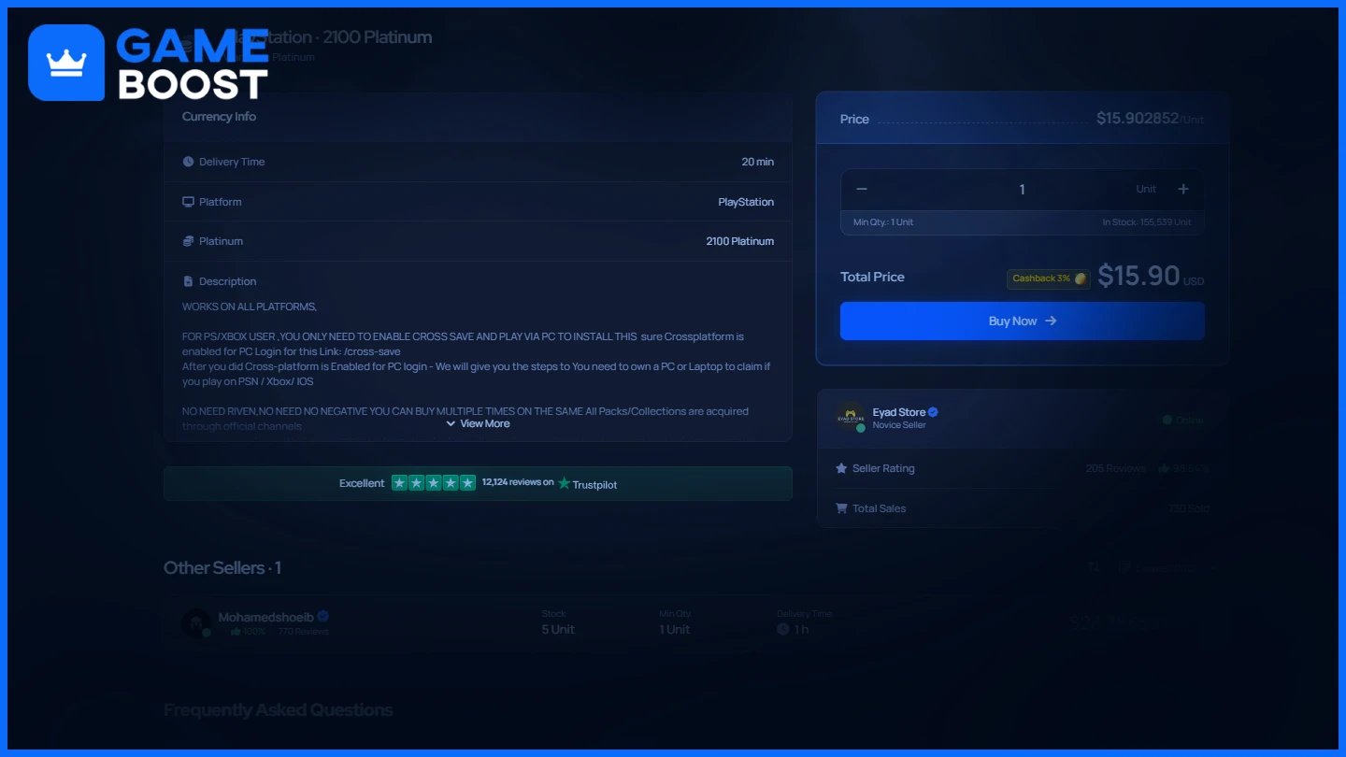Click the Buy Now button

(1022, 321)
